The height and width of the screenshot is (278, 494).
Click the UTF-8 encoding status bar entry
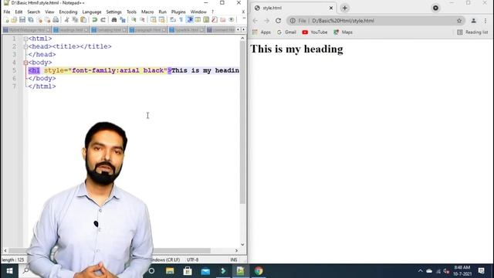click(x=192, y=260)
